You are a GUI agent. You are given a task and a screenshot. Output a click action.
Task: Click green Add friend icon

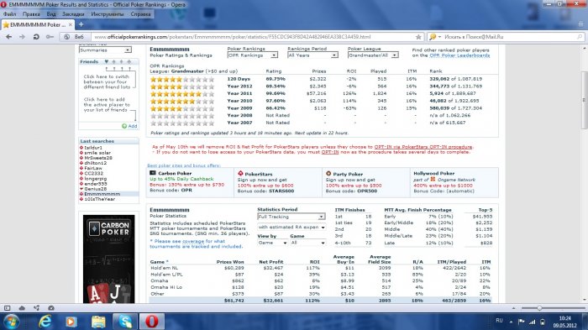click(x=124, y=126)
